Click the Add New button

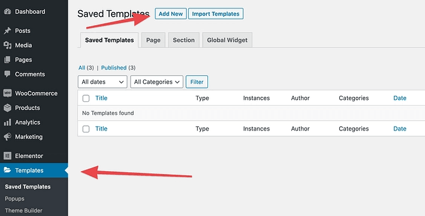pos(171,14)
